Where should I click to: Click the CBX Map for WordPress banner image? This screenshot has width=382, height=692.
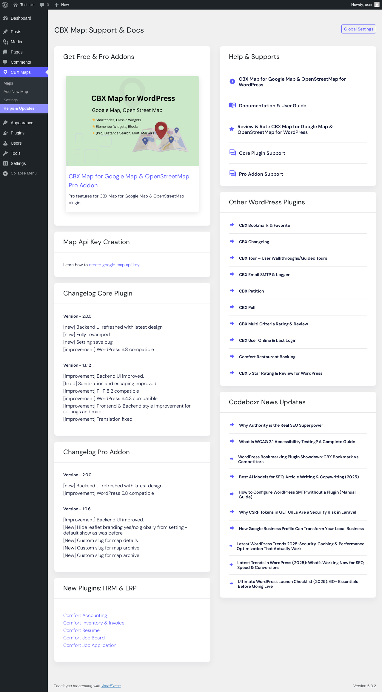132,121
